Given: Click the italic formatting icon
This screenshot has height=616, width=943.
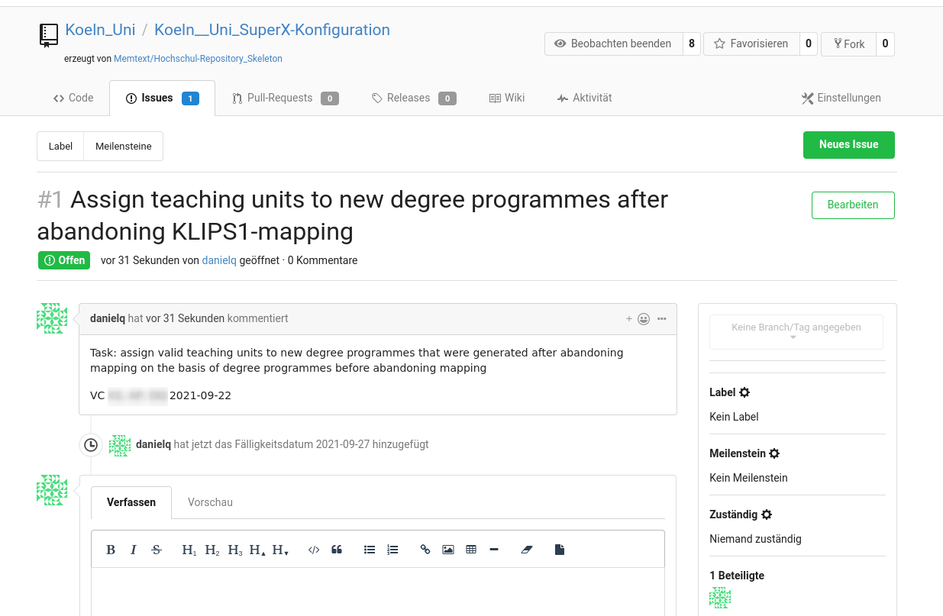Looking at the screenshot, I should click(x=134, y=550).
